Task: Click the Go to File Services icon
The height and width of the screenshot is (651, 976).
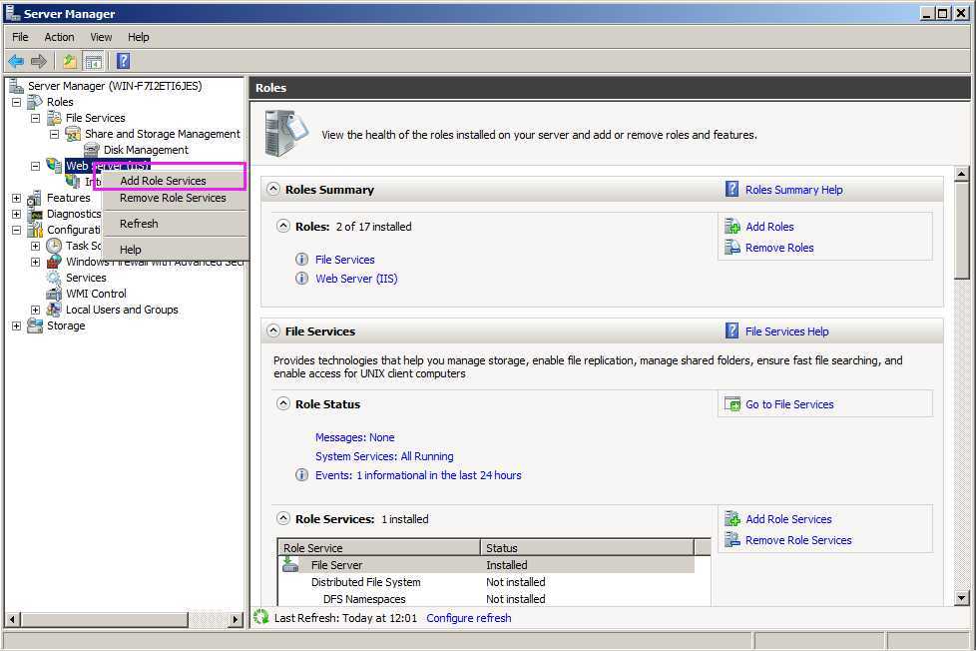Action: [x=732, y=404]
